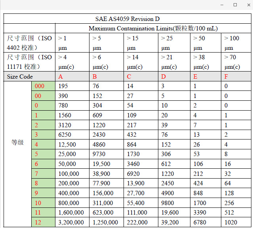Select the green grade cell 000
The width and height of the screenshot is (253, 228).
[x=40, y=86]
